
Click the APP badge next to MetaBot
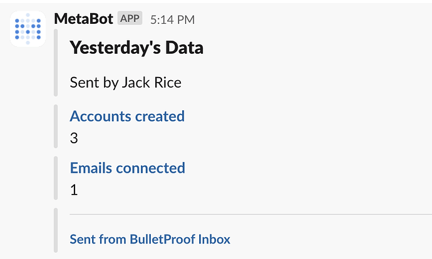point(130,18)
